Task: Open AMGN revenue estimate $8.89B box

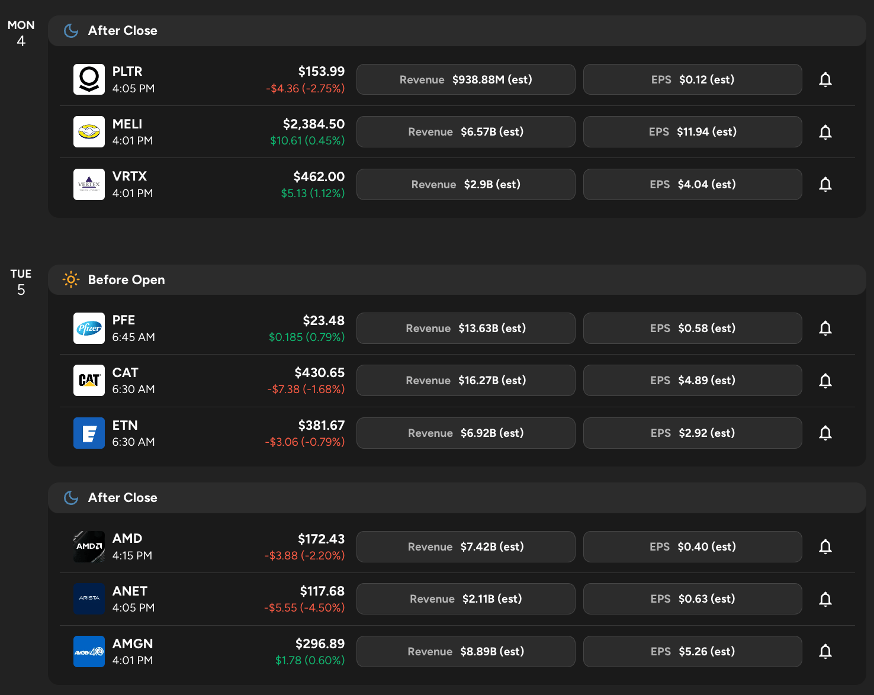Action: click(466, 651)
